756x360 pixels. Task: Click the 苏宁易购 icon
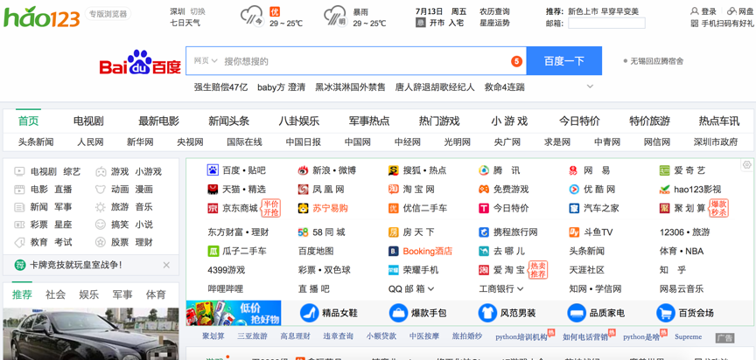tap(303, 208)
